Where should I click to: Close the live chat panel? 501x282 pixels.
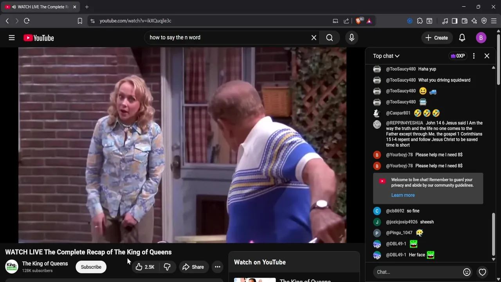click(x=487, y=56)
